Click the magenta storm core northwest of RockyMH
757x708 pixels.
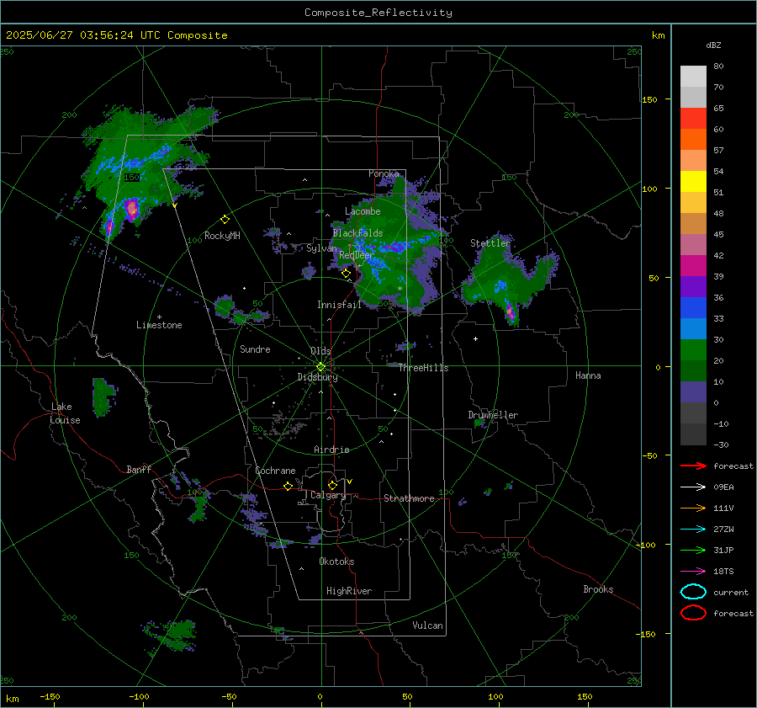pyautogui.click(x=131, y=210)
